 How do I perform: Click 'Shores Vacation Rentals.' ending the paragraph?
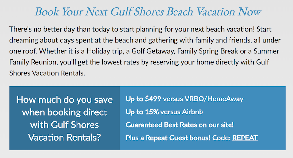click(47, 73)
